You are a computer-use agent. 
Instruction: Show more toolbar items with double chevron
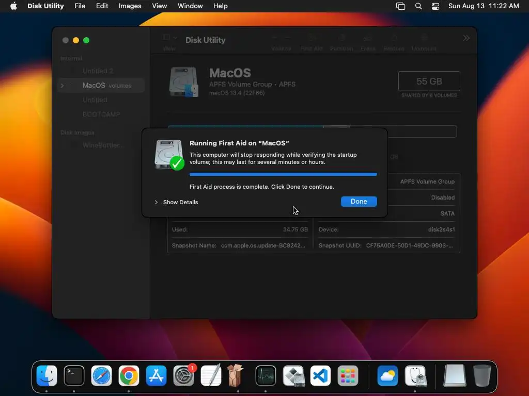pyautogui.click(x=466, y=38)
